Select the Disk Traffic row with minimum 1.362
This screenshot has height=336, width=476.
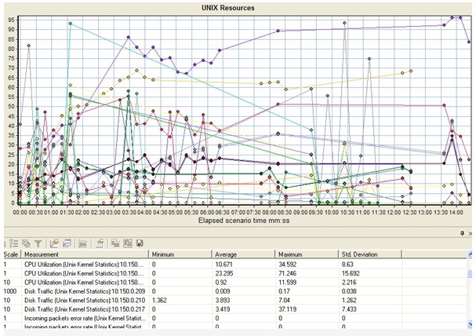[78, 310]
